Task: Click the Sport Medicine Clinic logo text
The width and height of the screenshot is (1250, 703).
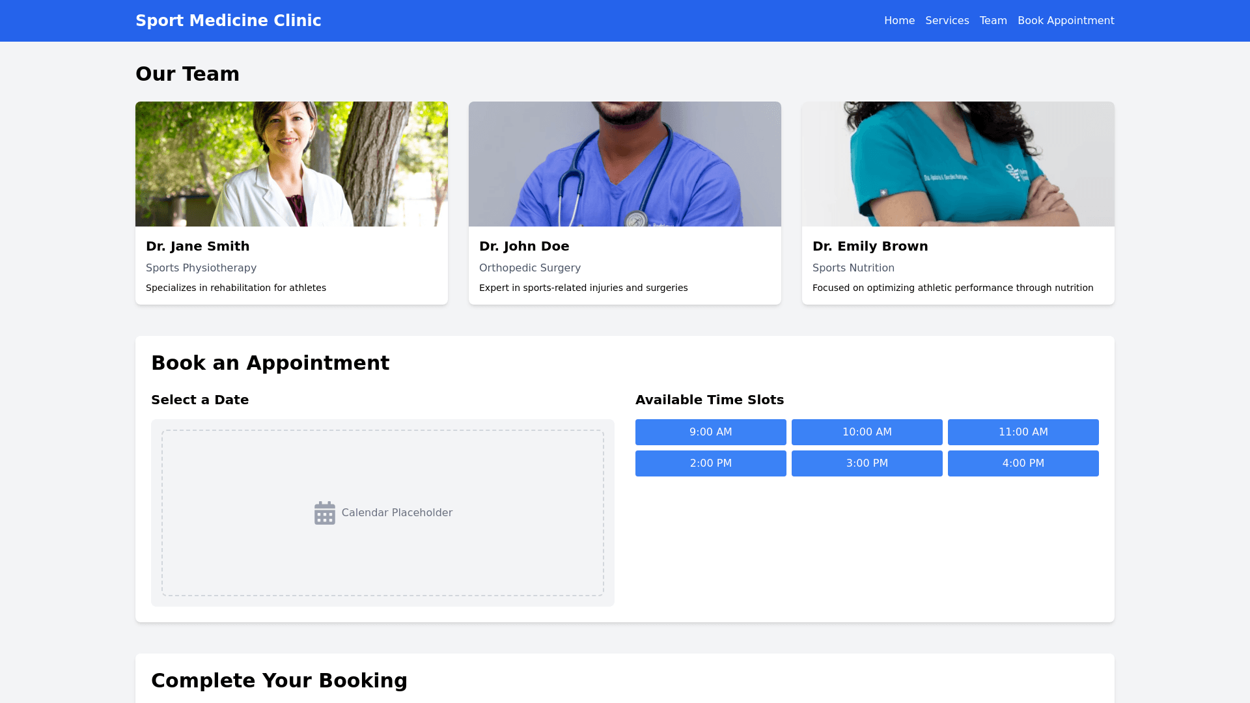Action: click(228, 21)
